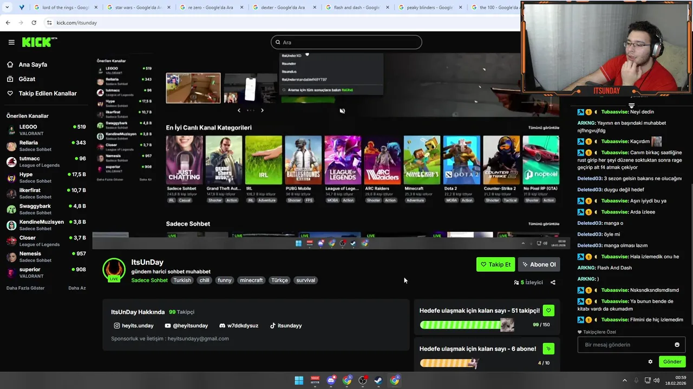693x389 pixels.
Task: Open Windows Start menu
Action: 299,380
